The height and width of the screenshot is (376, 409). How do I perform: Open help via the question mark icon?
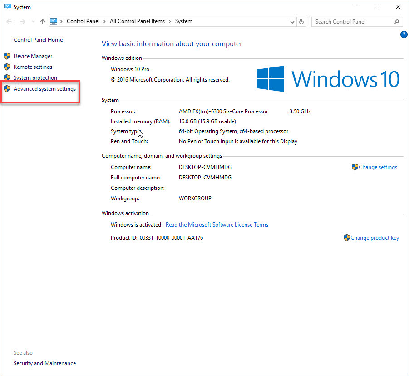point(404,34)
